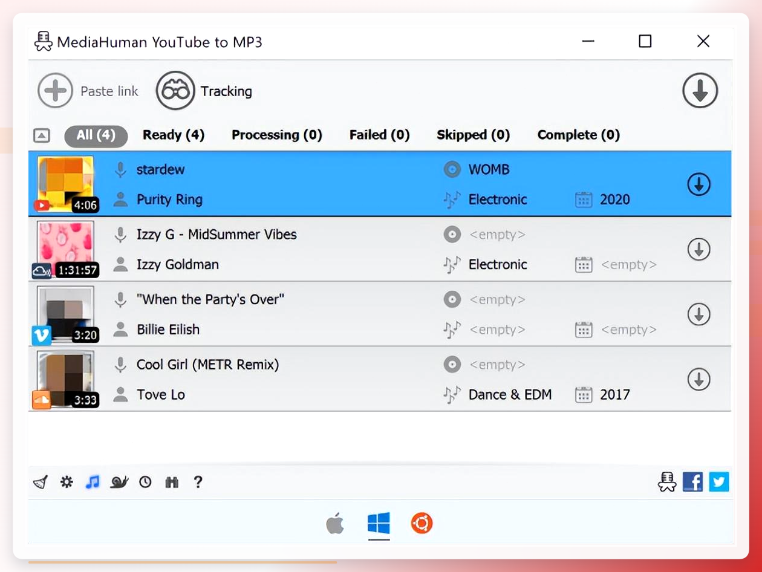Open the Twitter icon link
Viewport: 762px width, 572px height.
click(719, 482)
